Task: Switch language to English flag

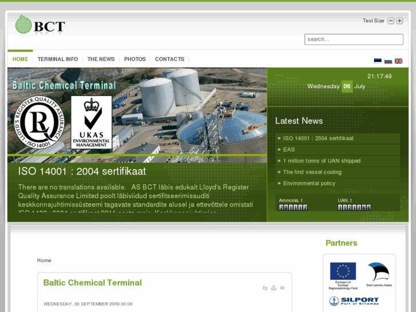Action: 398,61
